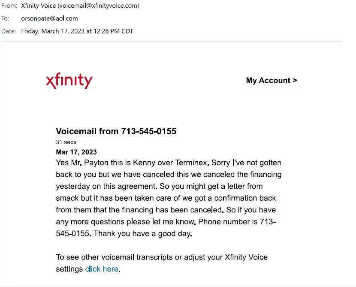Image resolution: width=356 pixels, height=287 pixels.
Task: Click the bold "Mar 17, 2023" date
Action: point(76,152)
